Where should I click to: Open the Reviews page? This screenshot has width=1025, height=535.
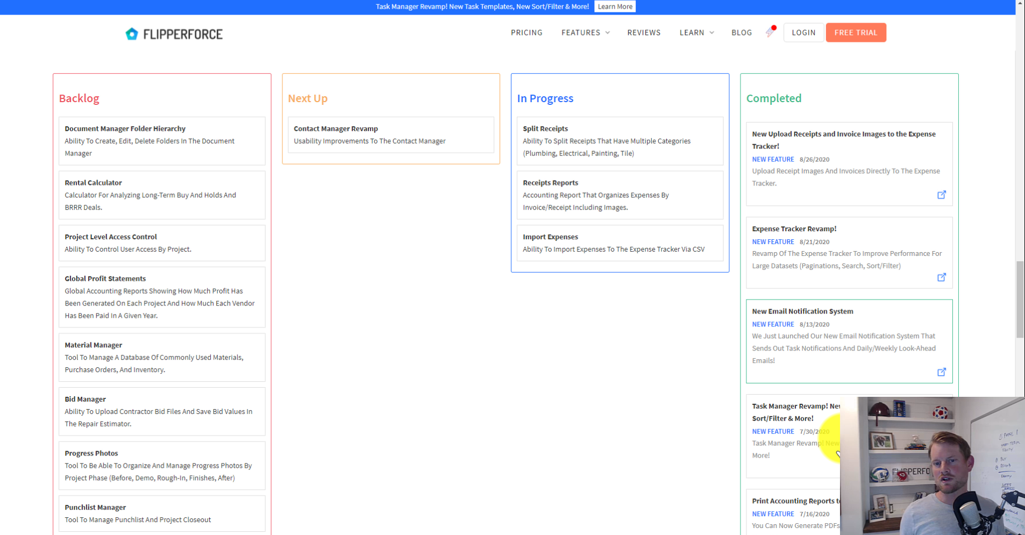click(644, 32)
